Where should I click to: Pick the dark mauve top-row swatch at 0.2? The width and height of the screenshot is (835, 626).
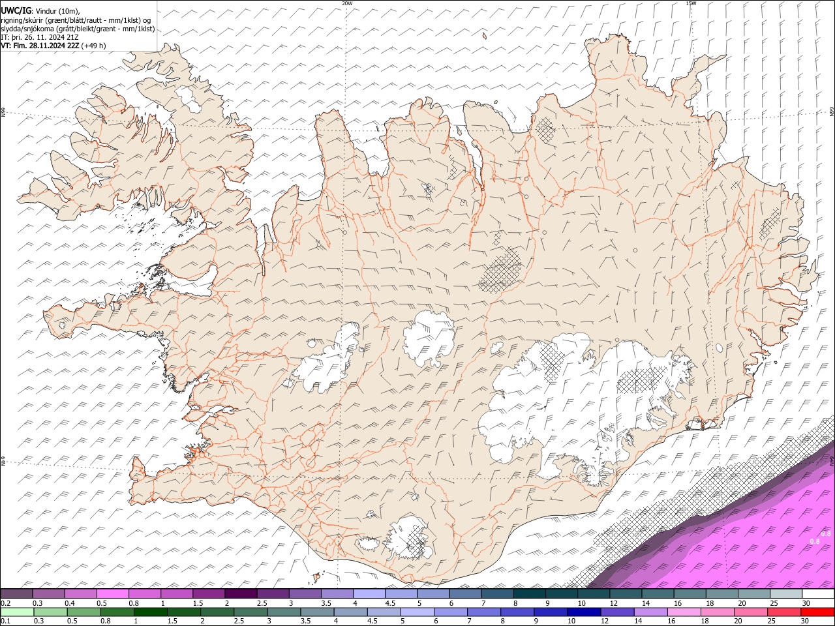pyautogui.click(x=16, y=594)
